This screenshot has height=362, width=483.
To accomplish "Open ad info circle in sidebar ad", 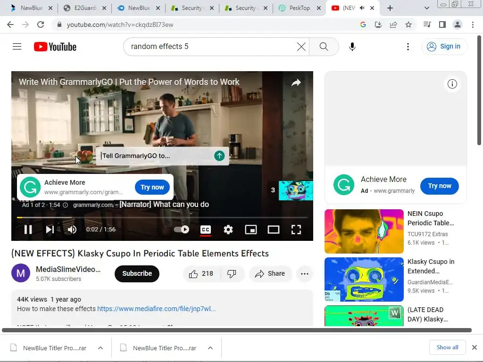I will coord(452,84).
